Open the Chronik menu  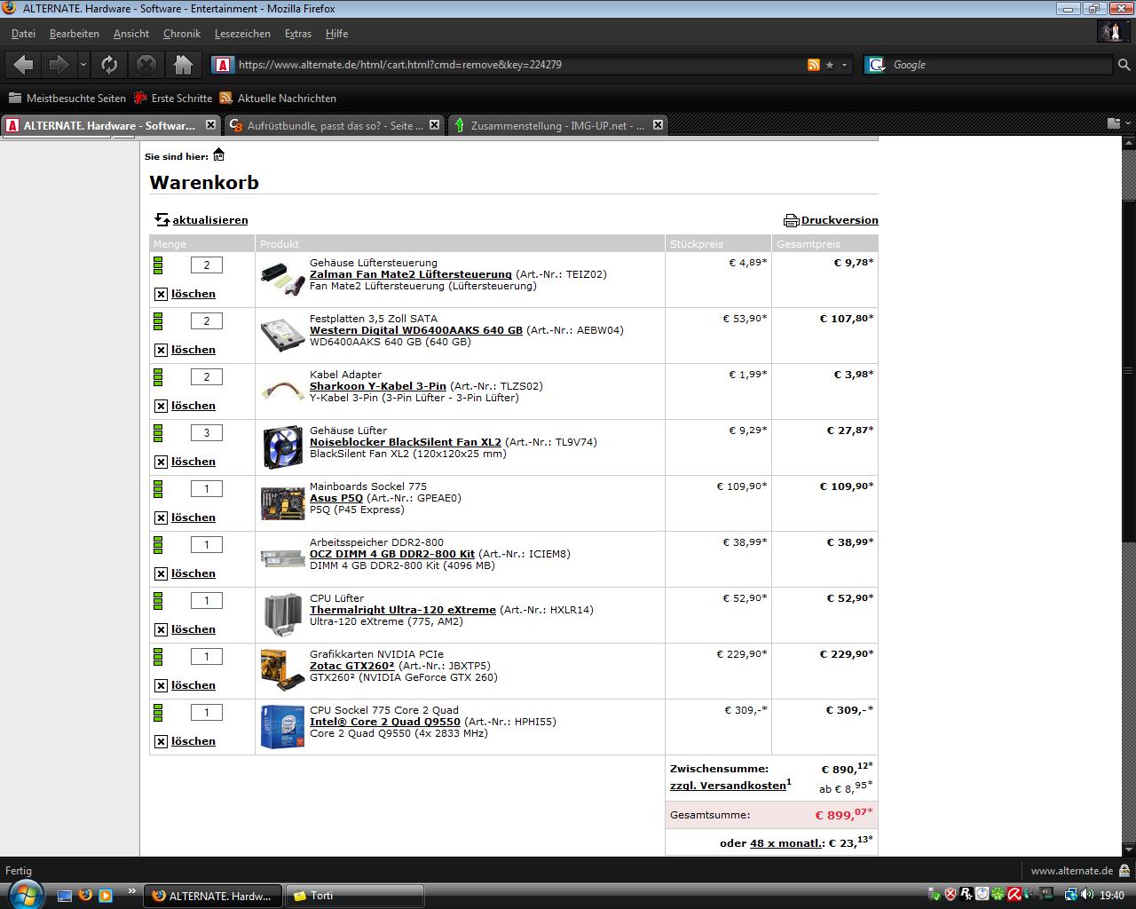click(x=182, y=34)
